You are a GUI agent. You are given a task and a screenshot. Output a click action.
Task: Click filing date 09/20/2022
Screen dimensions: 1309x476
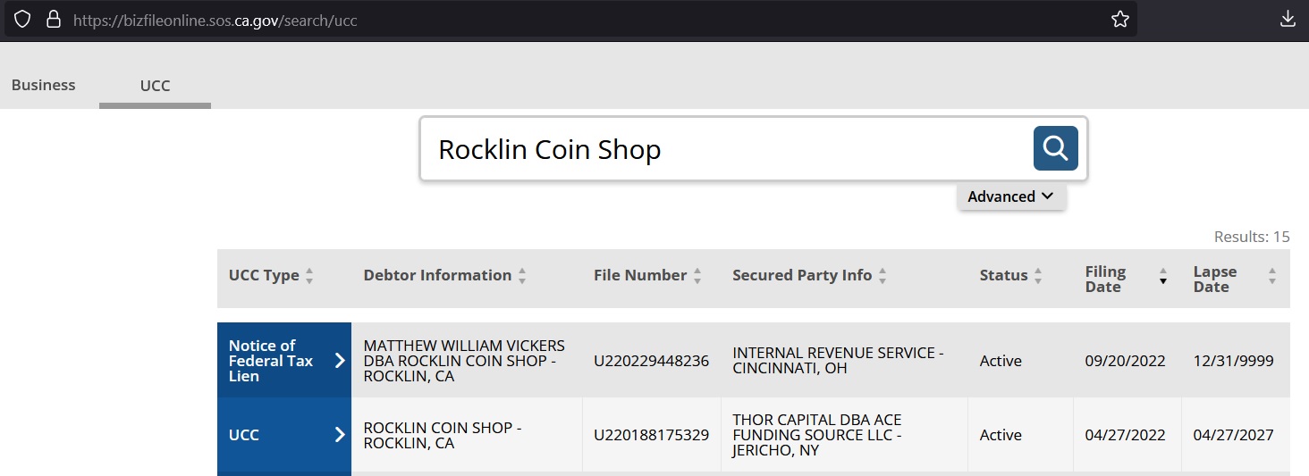coord(1126,361)
